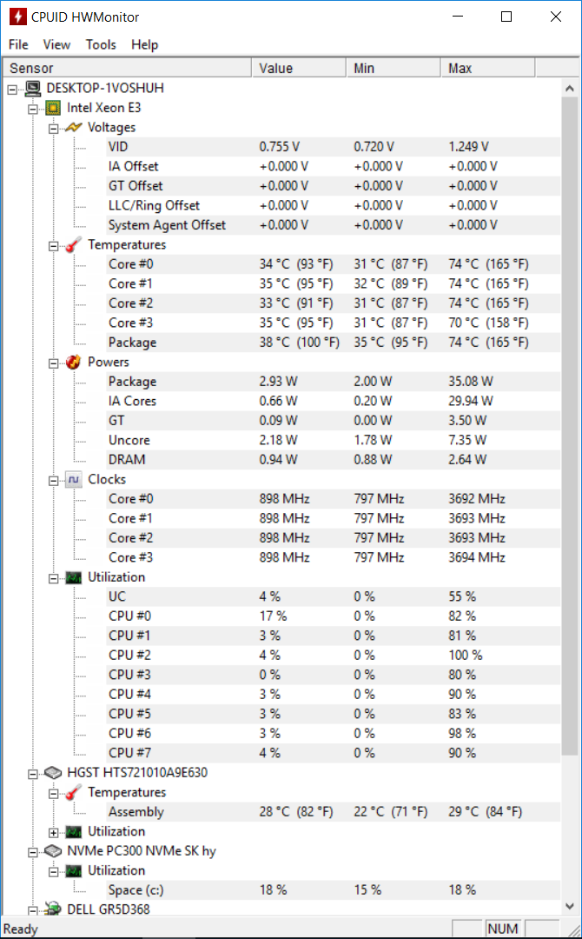The height and width of the screenshot is (939, 582).
Task: Open the File menu
Action: 18,44
